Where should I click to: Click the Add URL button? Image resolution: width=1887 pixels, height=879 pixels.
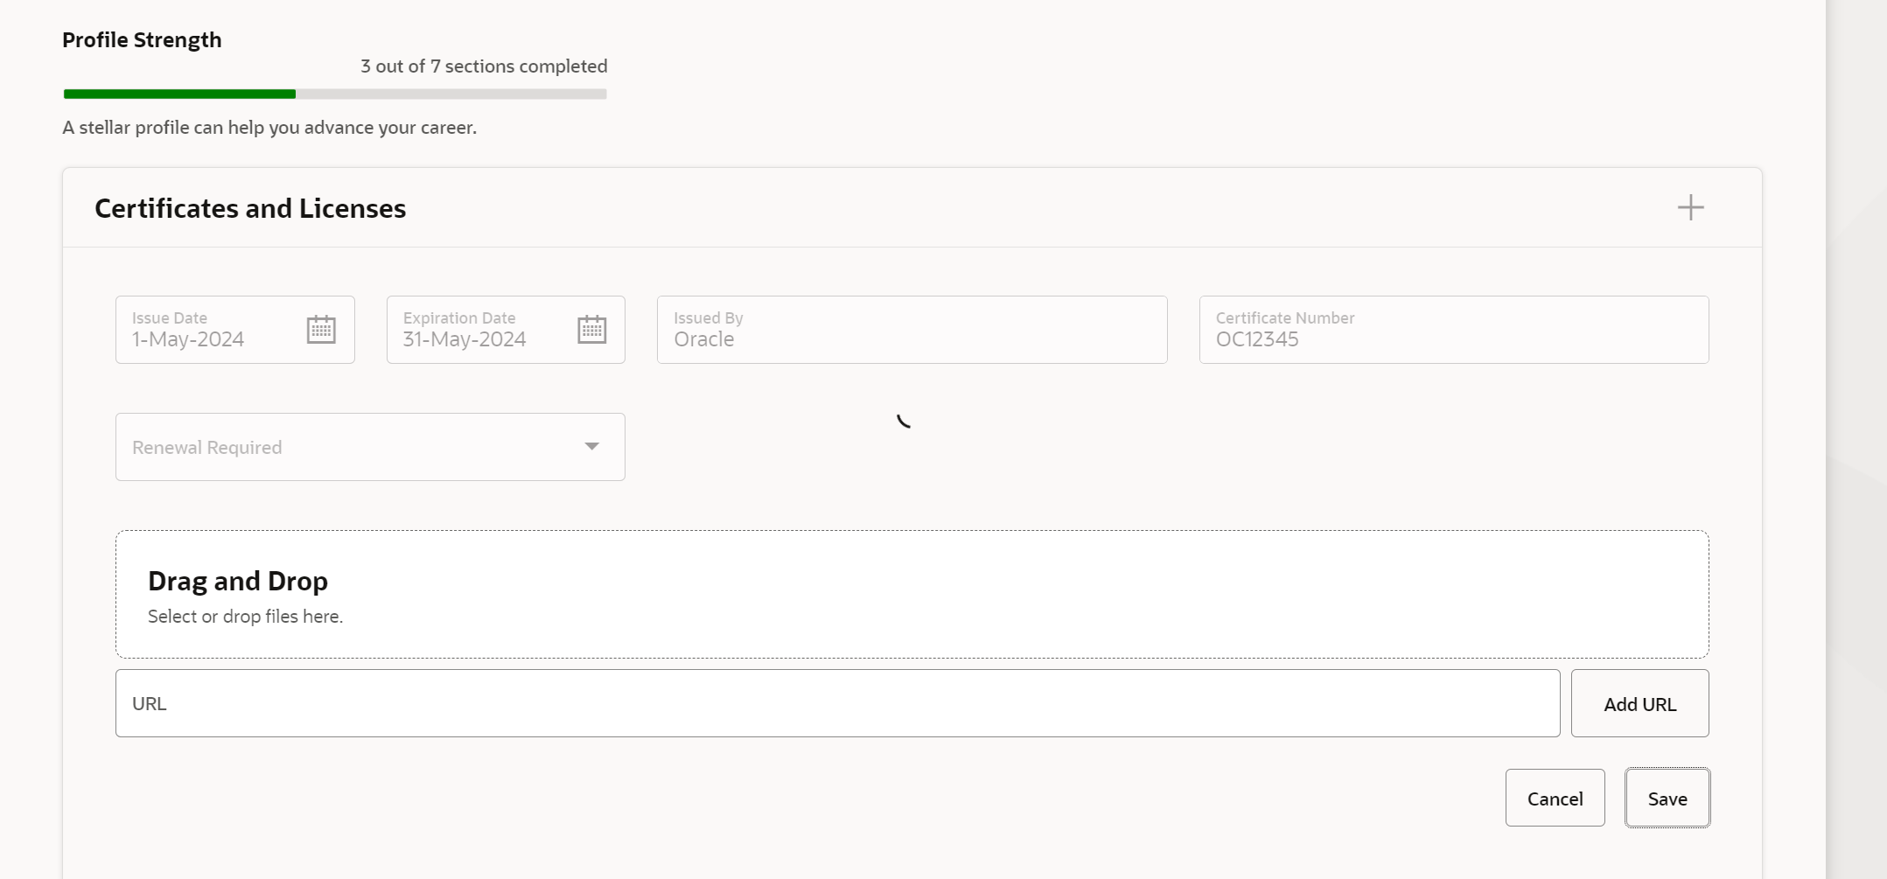[1639, 702]
